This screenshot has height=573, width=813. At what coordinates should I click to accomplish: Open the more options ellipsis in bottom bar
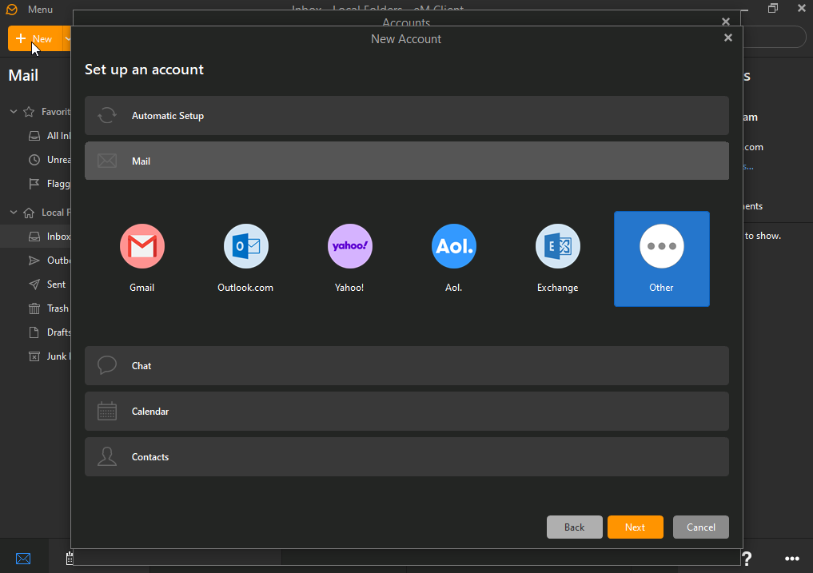point(791,559)
